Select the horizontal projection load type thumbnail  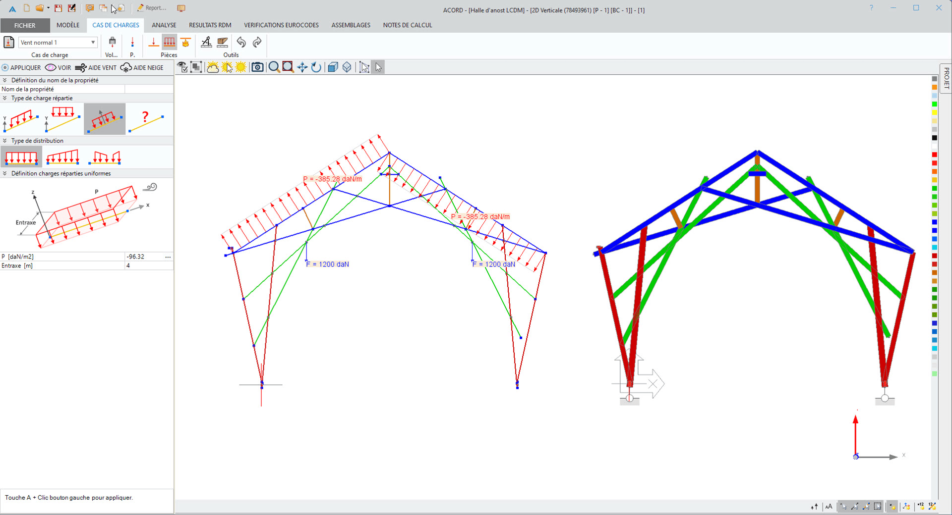(62, 119)
